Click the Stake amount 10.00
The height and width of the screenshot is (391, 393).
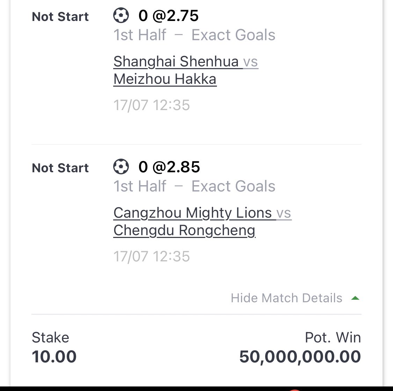pyautogui.click(x=54, y=356)
